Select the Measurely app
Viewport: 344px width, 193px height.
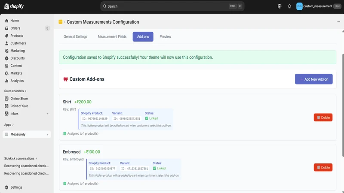click(x=27, y=134)
